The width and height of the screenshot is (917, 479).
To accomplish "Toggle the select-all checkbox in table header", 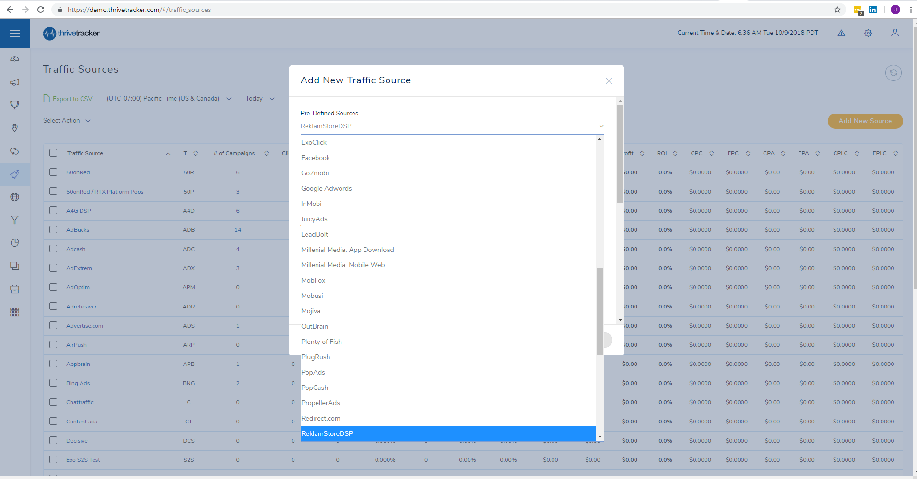I will [53, 153].
